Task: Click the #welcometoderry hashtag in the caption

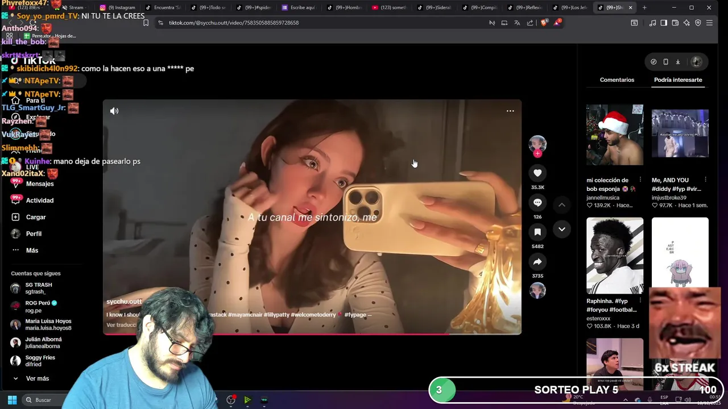Action: click(x=312, y=315)
